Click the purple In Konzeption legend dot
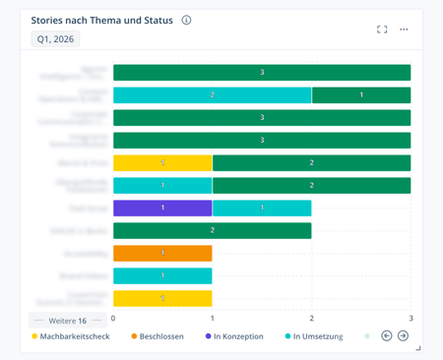 (208, 336)
